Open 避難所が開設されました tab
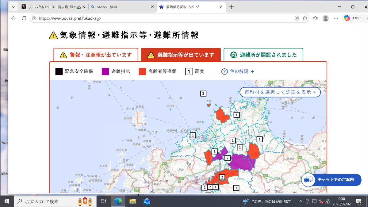Viewport: 368px width, 207px height. [263, 55]
